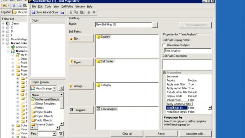
Task: Open the Tools menu
Action: click(48, 7)
